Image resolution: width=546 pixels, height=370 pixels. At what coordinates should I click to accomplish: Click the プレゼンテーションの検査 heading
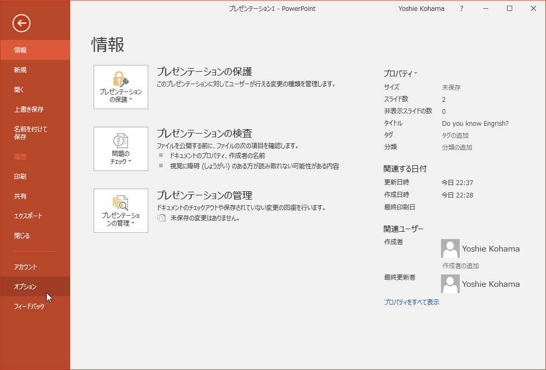point(204,134)
